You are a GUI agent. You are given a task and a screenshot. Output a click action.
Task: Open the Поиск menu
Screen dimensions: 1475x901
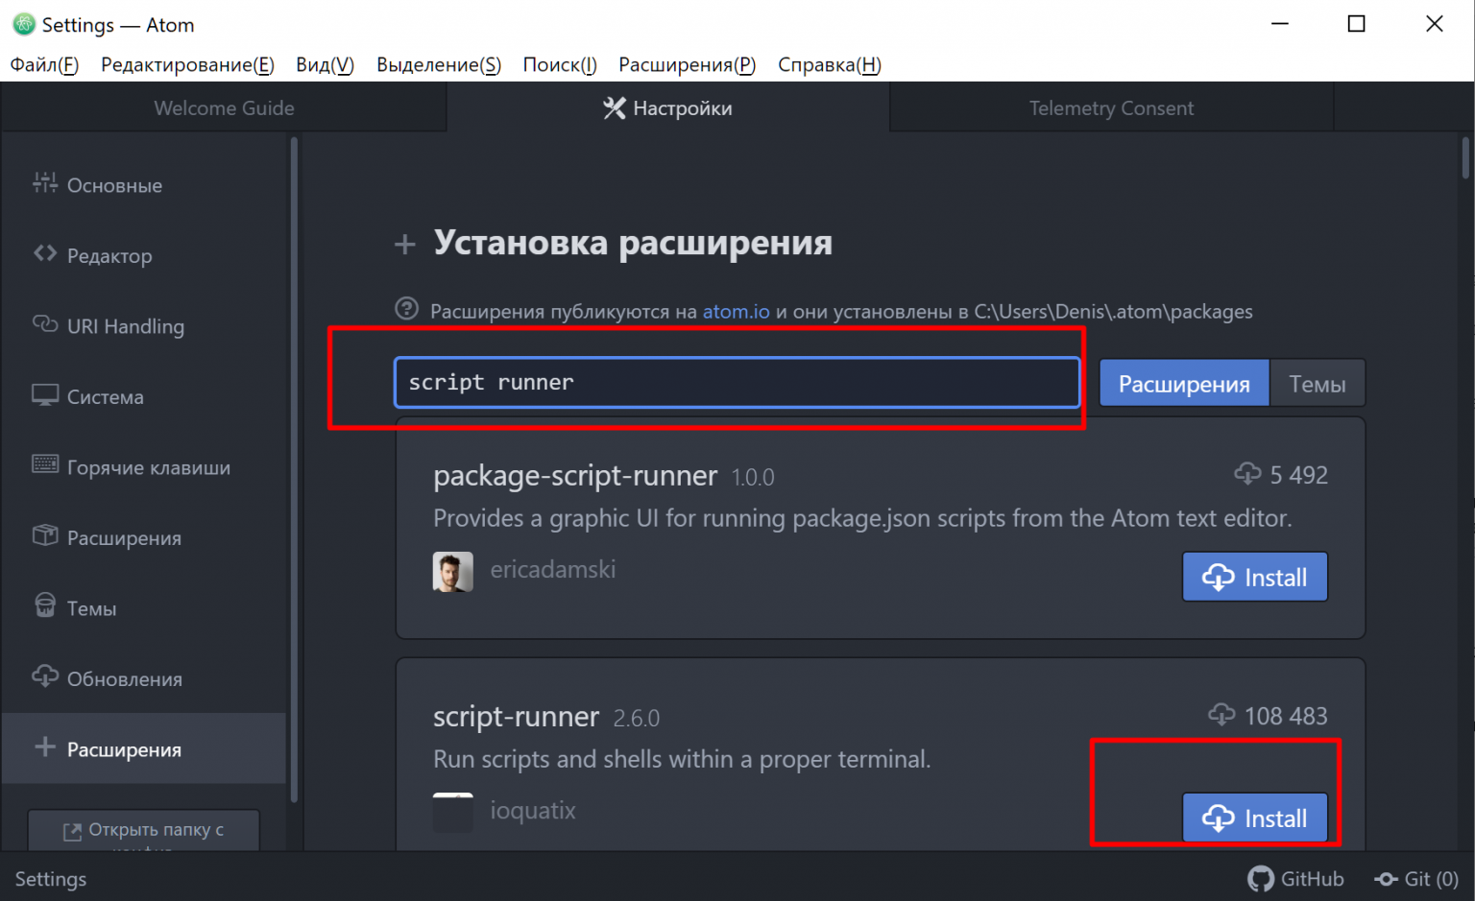click(x=560, y=64)
